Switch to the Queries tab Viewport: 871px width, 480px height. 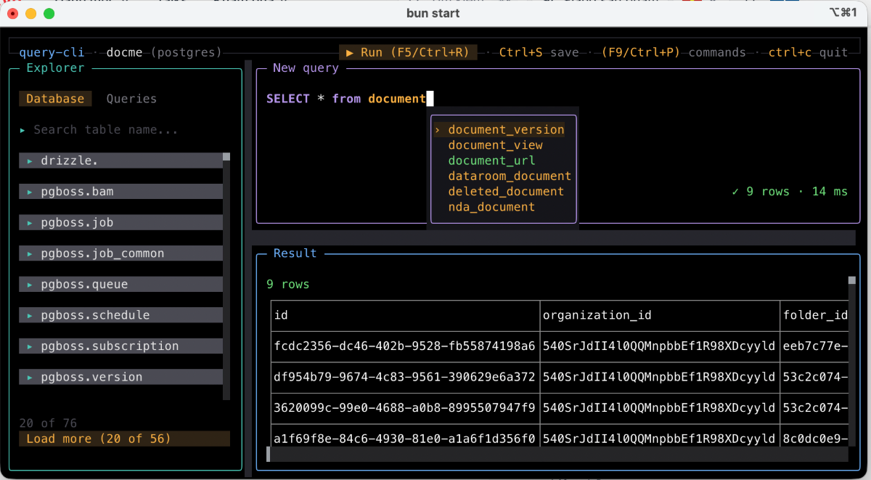(131, 99)
